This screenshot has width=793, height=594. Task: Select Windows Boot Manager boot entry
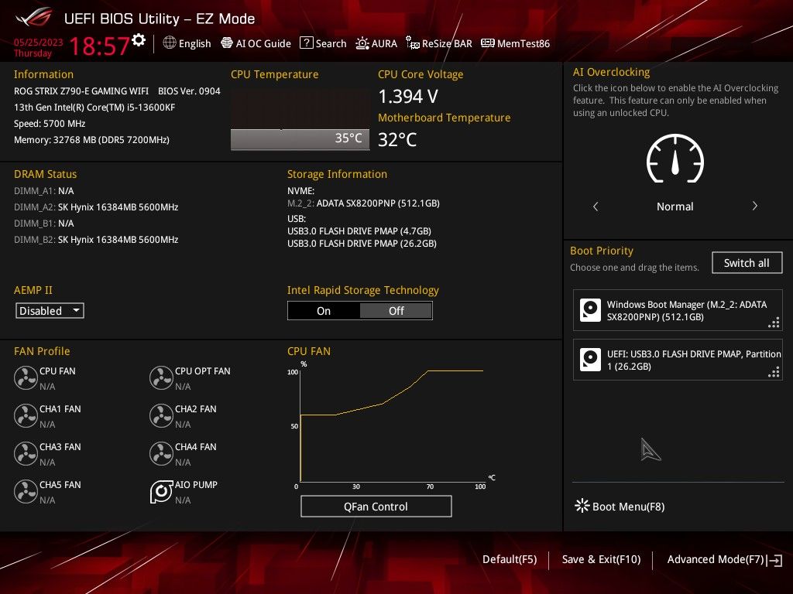(678, 310)
